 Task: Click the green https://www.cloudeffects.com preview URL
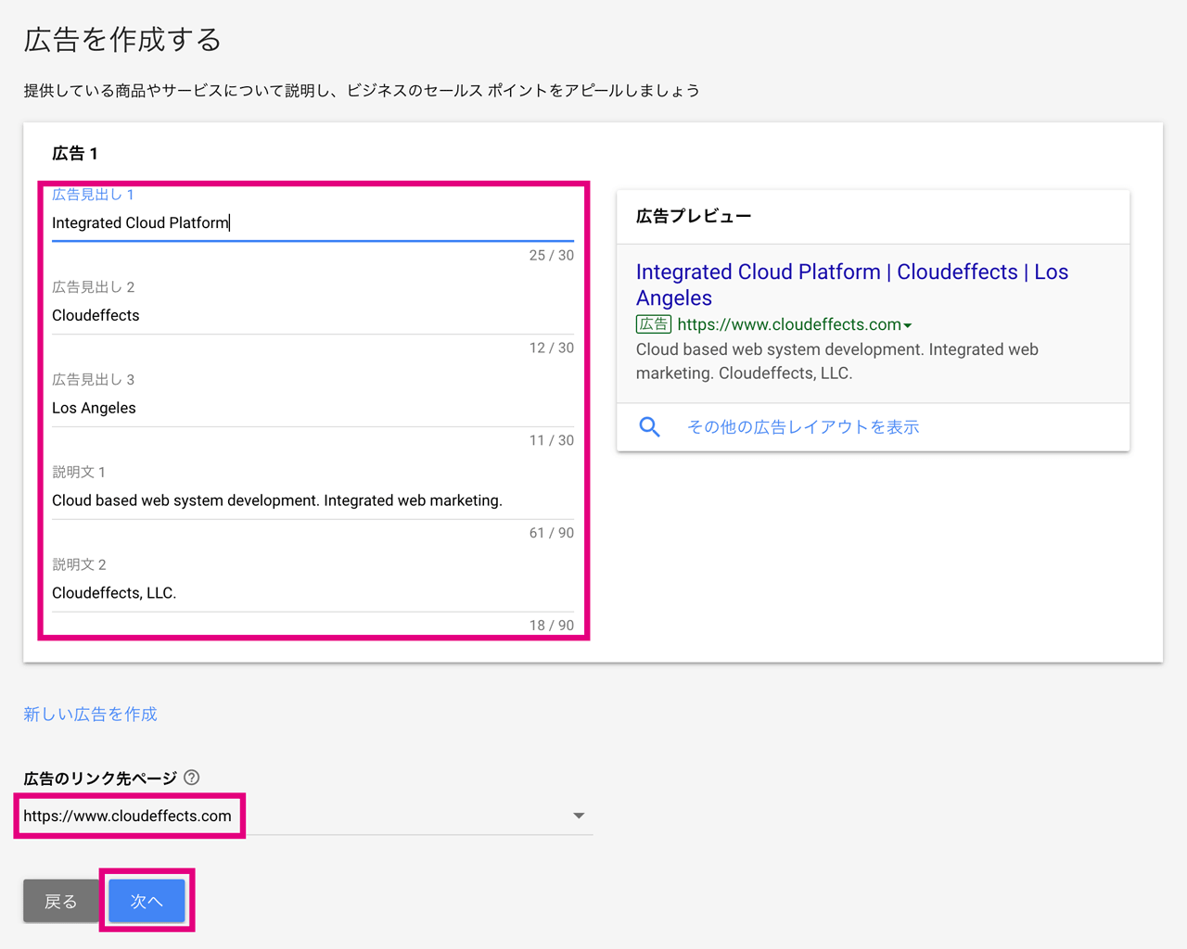(x=789, y=324)
